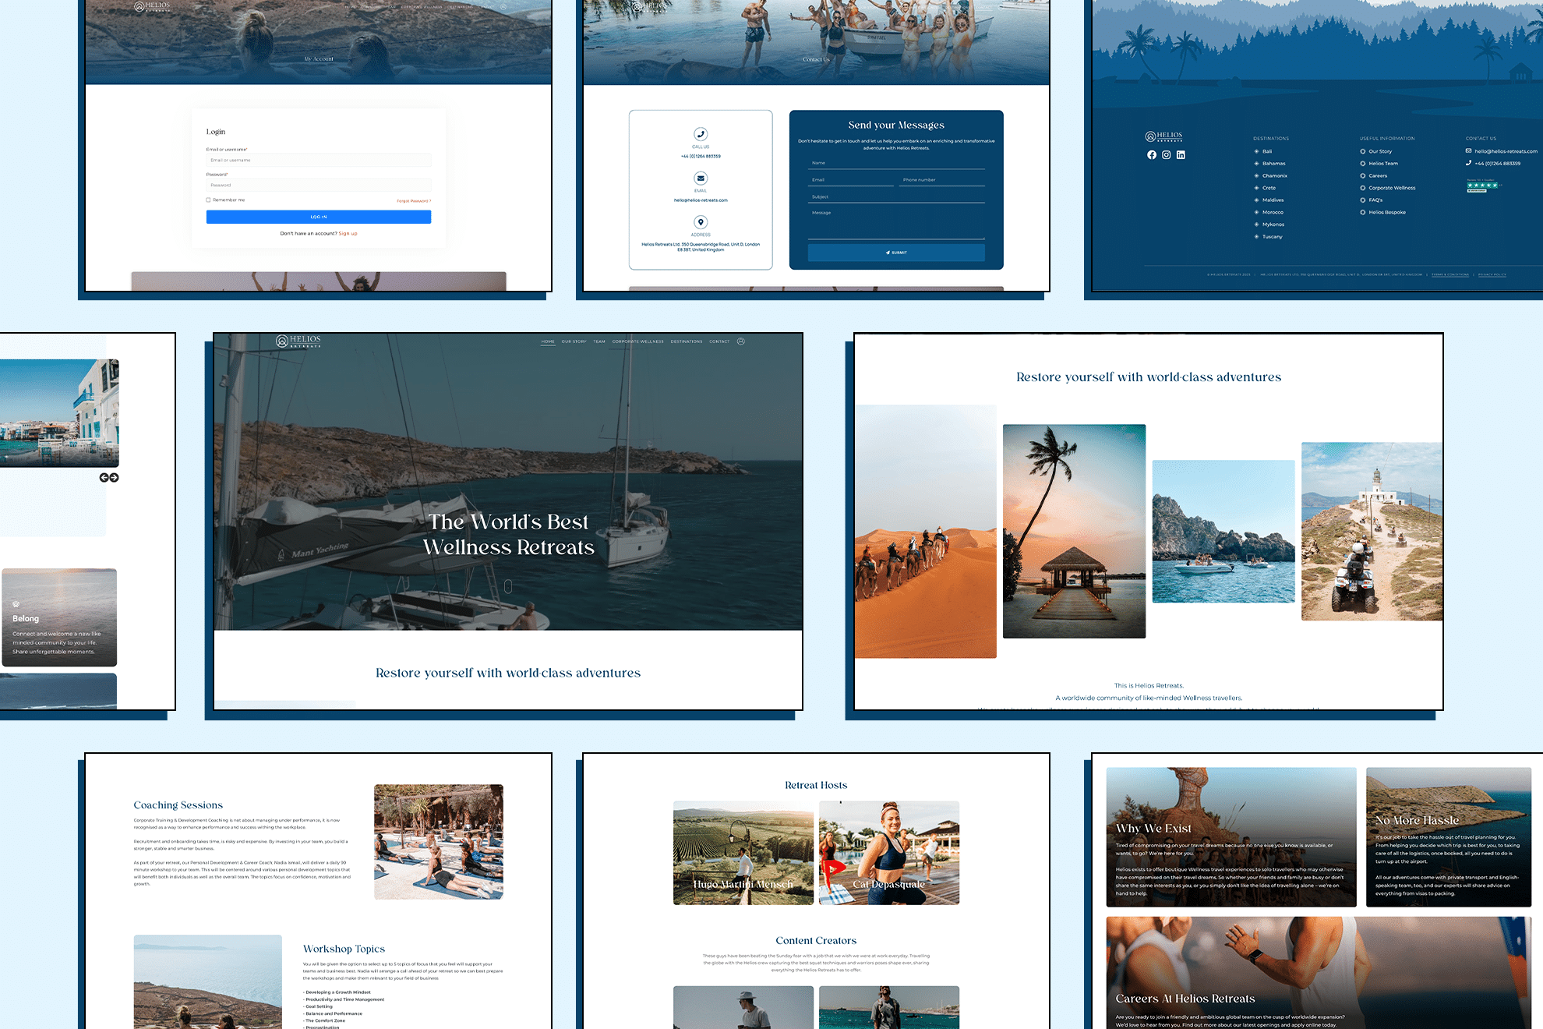Click the Helios logo on the My Account page

pos(152,7)
